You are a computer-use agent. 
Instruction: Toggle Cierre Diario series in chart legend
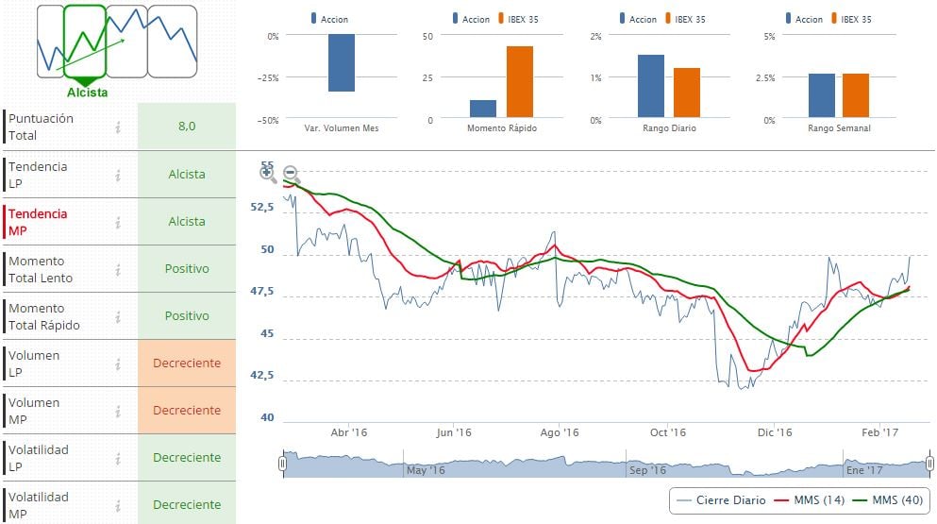point(722,499)
